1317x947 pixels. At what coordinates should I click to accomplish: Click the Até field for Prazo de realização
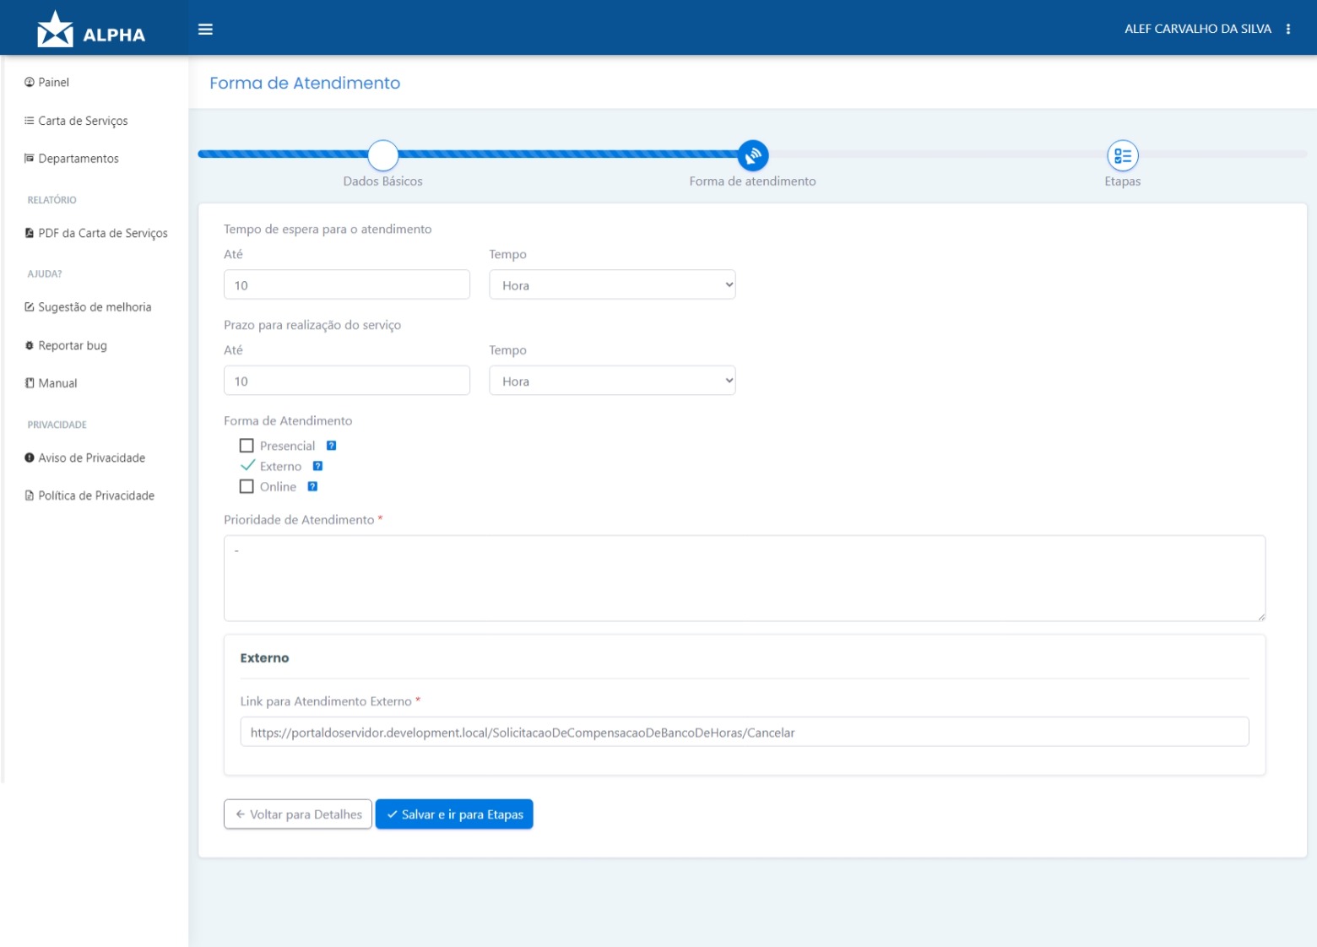(x=347, y=381)
